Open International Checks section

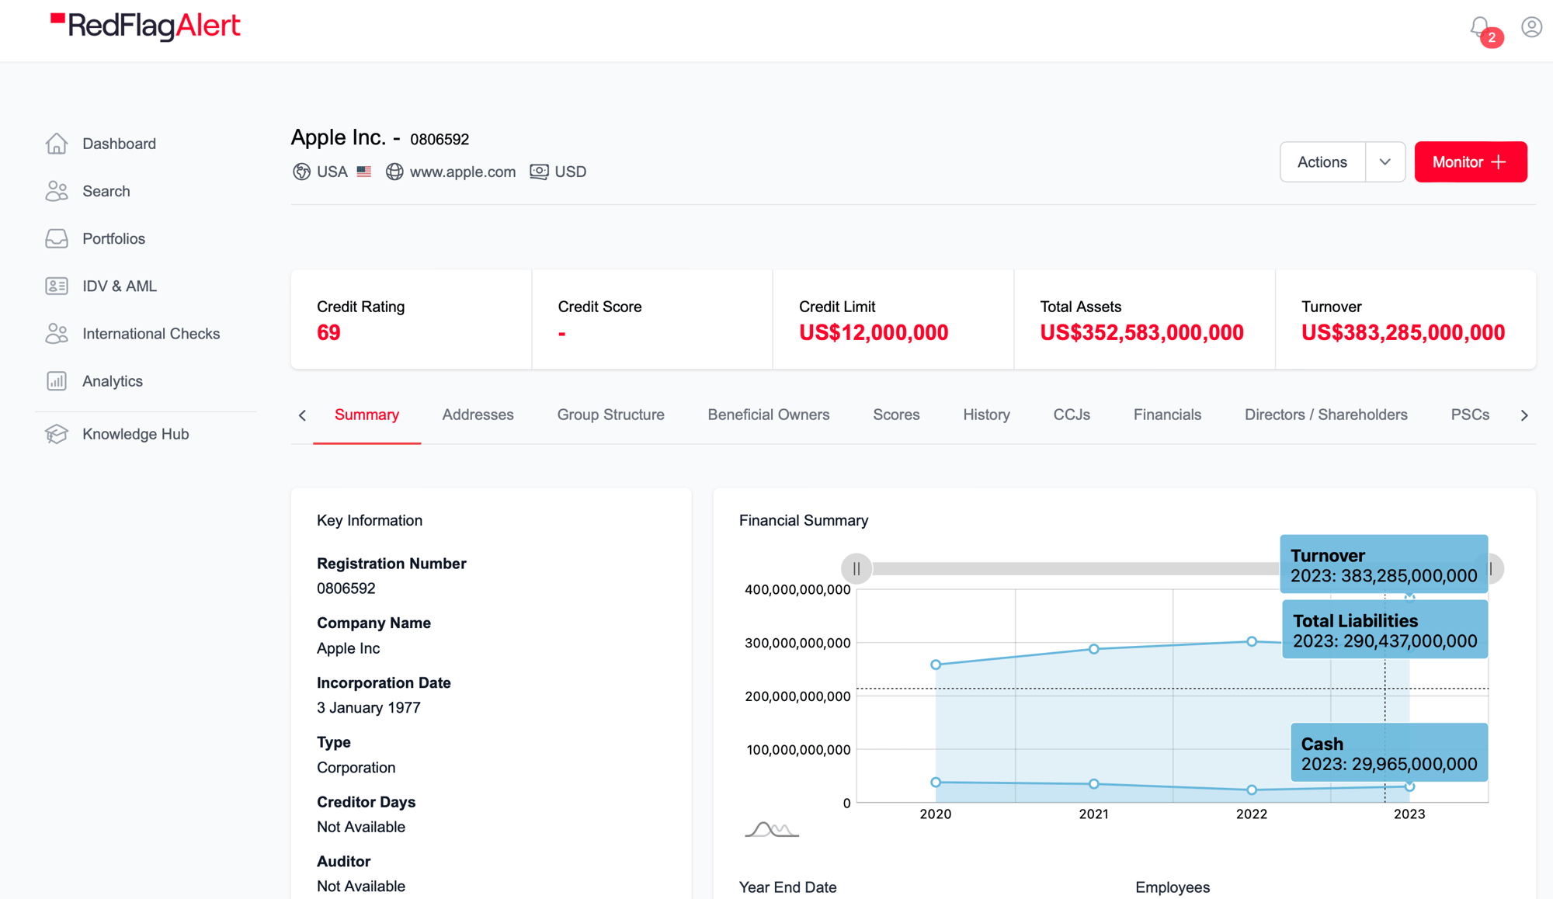(151, 333)
